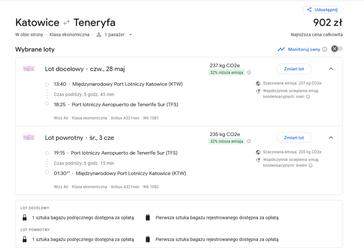Click the globe icon by outbound estimated emission

[258, 83]
